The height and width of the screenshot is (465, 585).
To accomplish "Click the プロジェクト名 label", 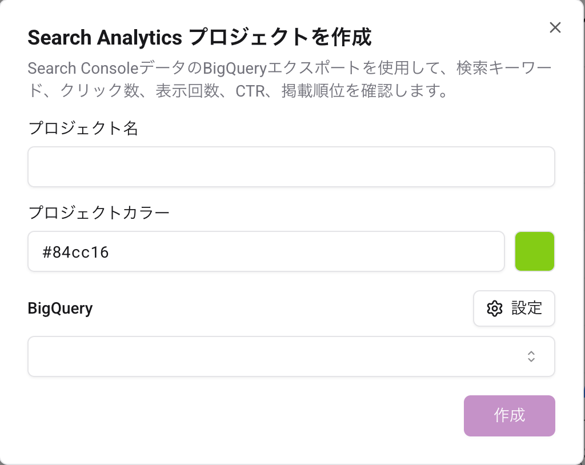I will point(83,128).
